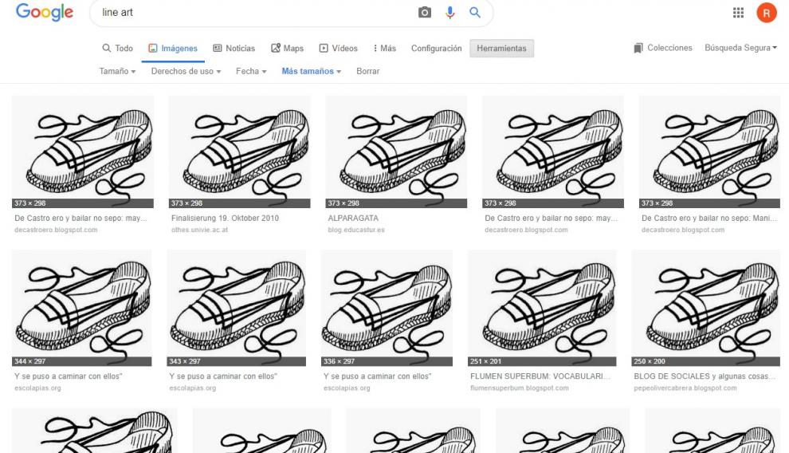
Task: Click othes.univie.ac.at source
Action: tap(200, 230)
